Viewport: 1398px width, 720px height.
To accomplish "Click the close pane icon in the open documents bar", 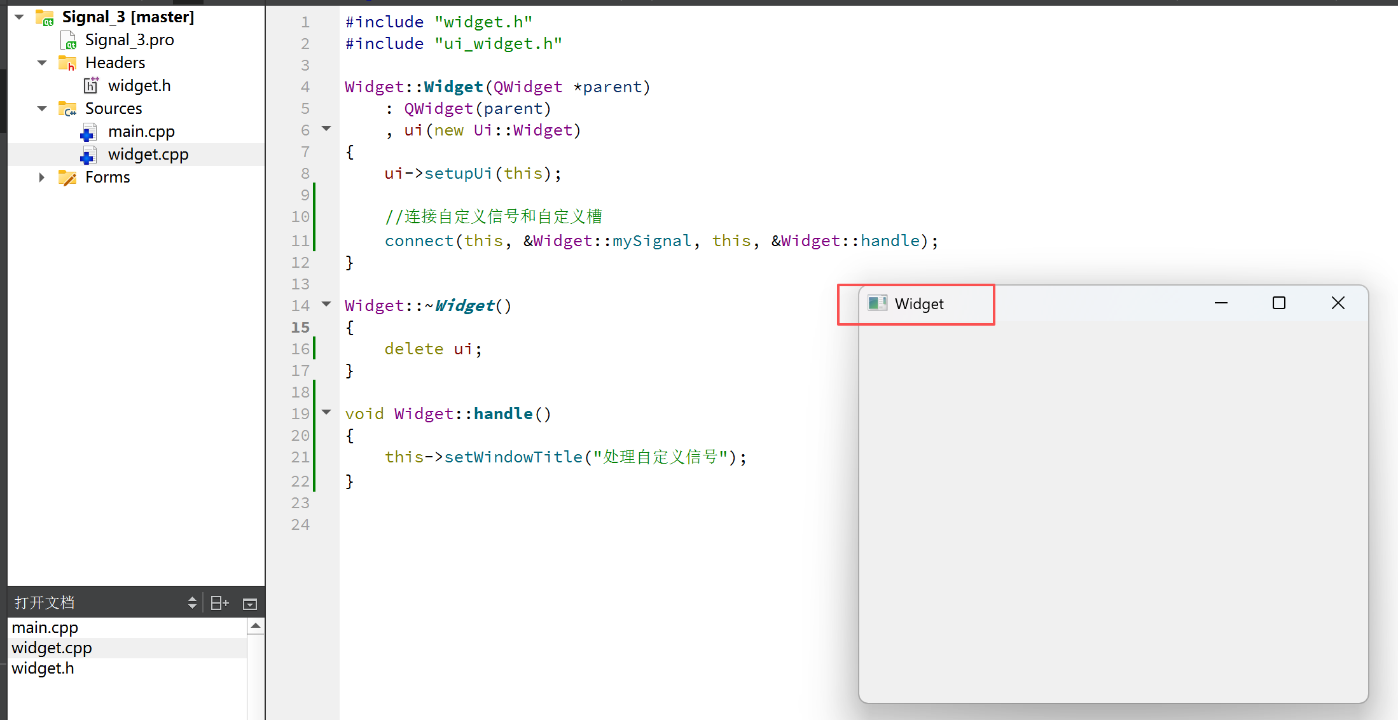I will coord(250,604).
